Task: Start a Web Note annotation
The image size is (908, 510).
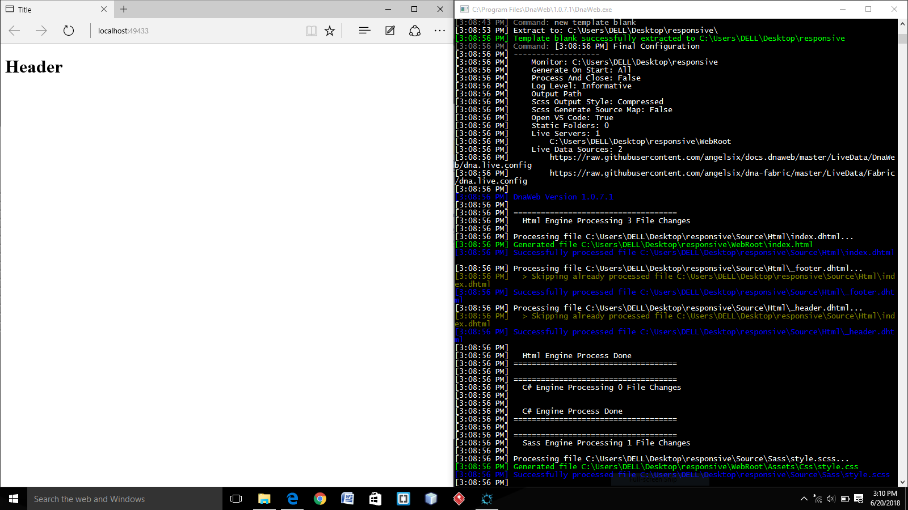Action: (389, 31)
